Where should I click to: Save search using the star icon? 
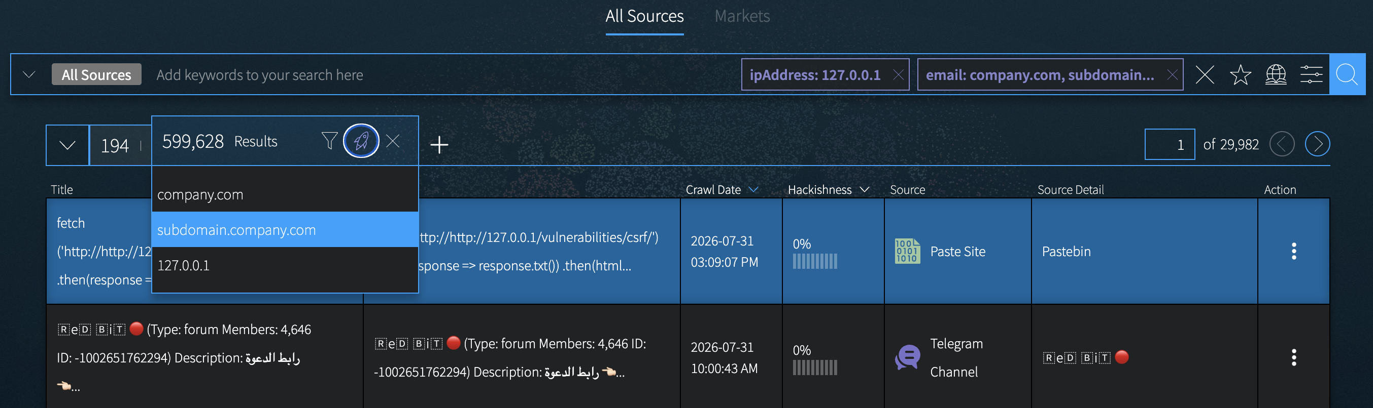pyautogui.click(x=1240, y=74)
